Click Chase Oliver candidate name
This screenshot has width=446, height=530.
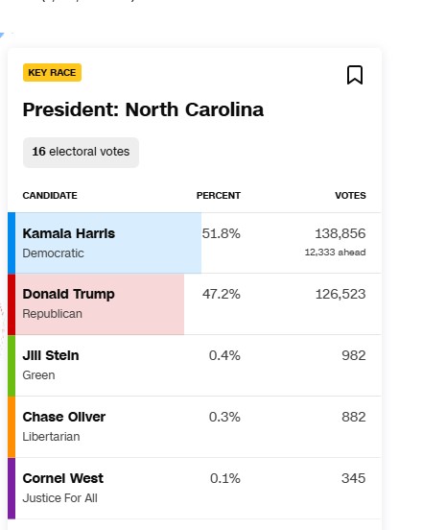point(64,417)
